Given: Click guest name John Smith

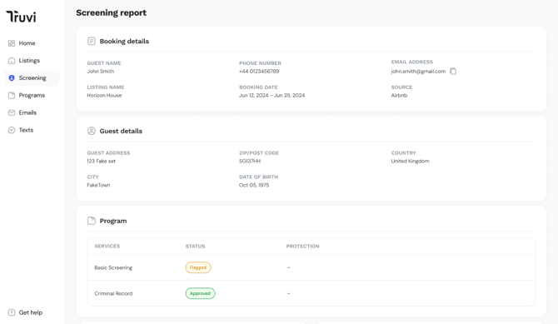Looking at the screenshot, I should click(x=100, y=71).
